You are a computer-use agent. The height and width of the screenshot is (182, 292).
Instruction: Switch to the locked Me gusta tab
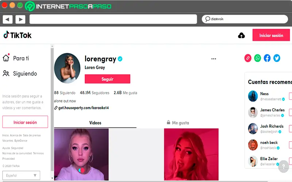point(178,123)
